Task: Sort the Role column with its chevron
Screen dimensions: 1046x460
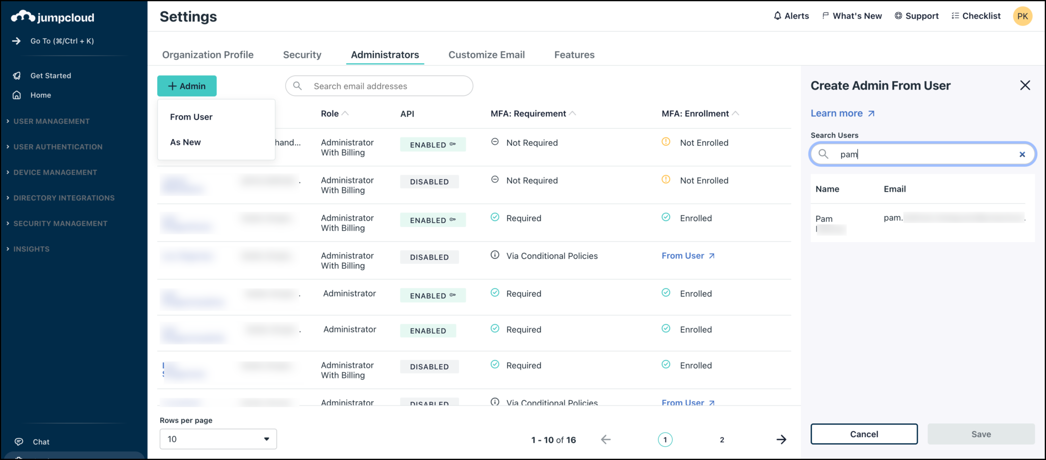Action: coord(346,113)
